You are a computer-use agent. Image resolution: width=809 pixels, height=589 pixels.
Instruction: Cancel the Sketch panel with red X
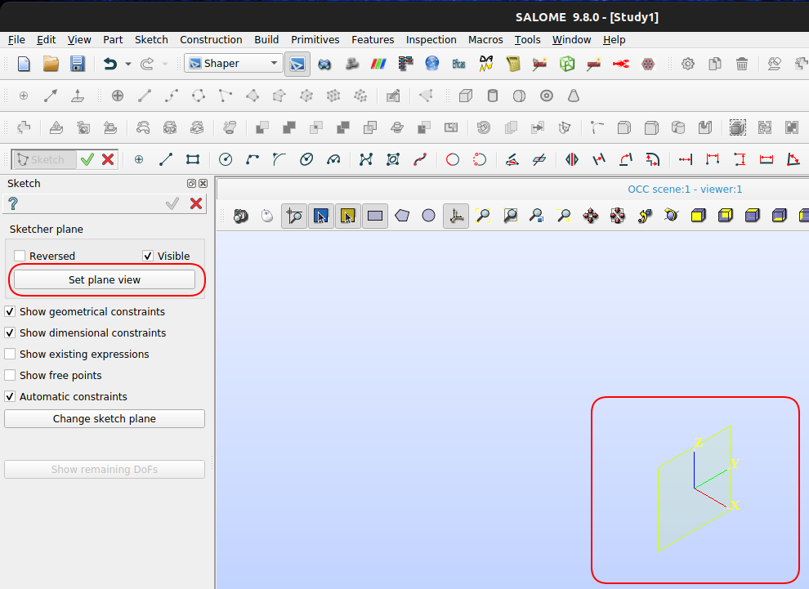[x=196, y=203]
